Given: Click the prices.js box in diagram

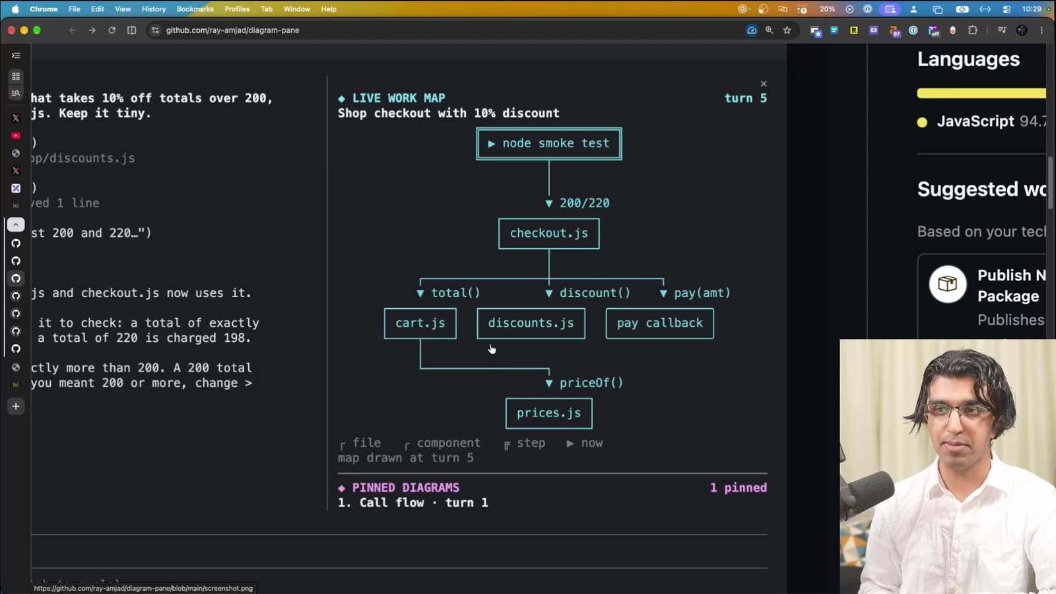Looking at the screenshot, I should tap(549, 413).
